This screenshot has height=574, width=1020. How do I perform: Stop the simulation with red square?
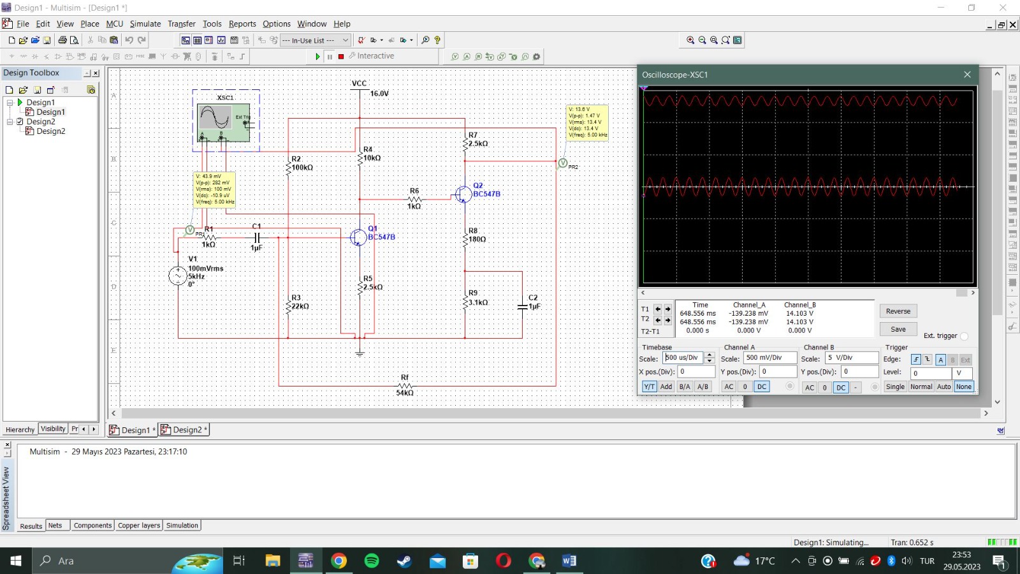coord(341,56)
